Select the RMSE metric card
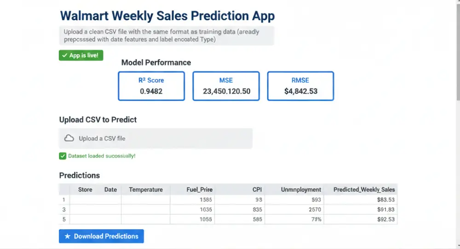The width and height of the screenshot is (460, 249). (300, 86)
